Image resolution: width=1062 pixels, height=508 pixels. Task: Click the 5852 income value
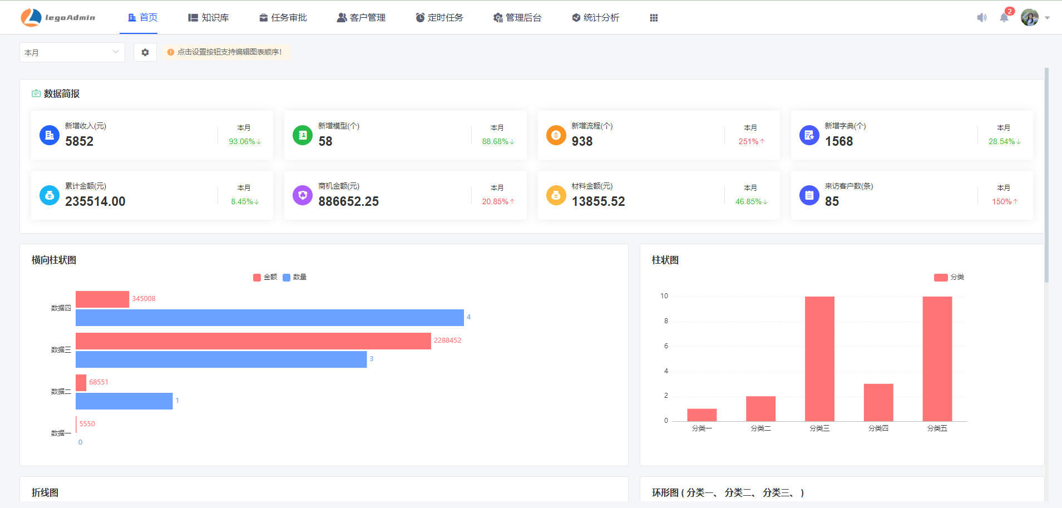[80, 141]
